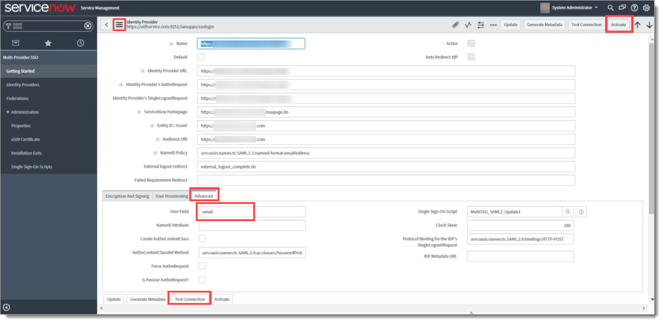Enable the Create AuthnContextClass checkbox
This screenshot has height=323, width=663.
point(202,239)
